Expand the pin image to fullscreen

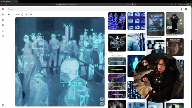pos(102,99)
